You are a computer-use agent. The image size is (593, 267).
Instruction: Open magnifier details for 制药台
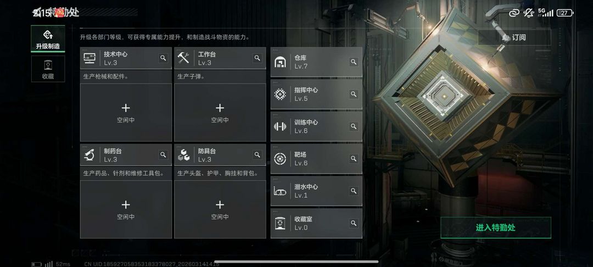coord(163,155)
